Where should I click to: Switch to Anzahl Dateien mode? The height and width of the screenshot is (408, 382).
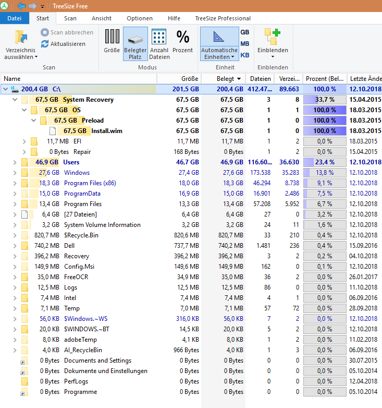coord(159,44)
